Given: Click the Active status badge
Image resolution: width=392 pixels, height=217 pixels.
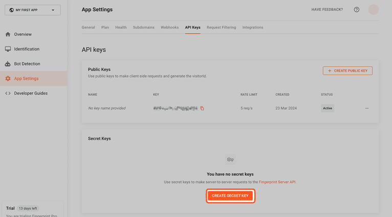Looking at the screenshot, I should [x=327, y=108].
